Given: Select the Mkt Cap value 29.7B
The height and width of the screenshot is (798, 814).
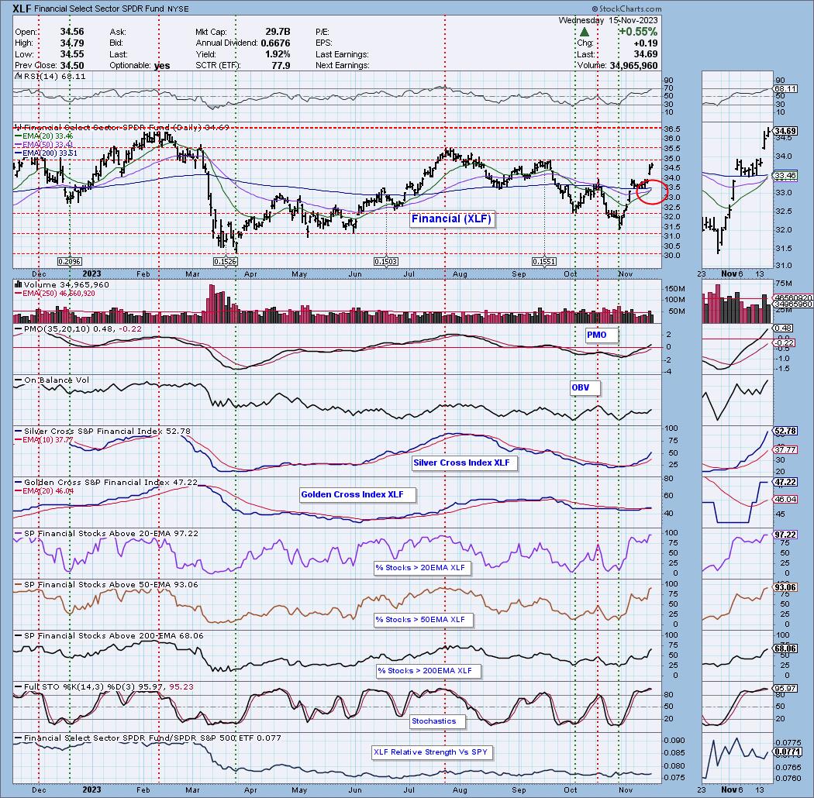Looking at the screenshot, I should (278, 32).
